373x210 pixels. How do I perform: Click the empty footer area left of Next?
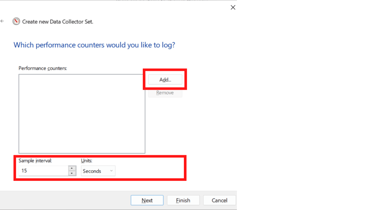click(64, 200)
